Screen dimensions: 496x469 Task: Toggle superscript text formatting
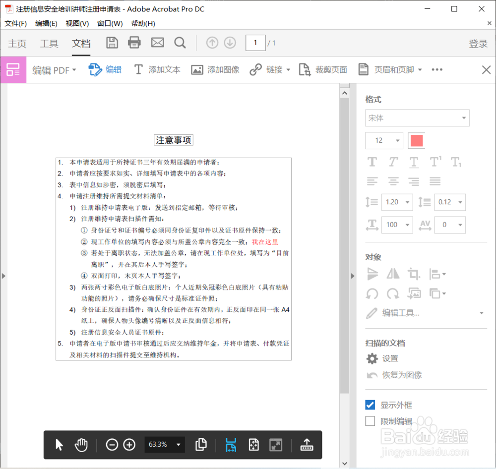pyautogui.click(x=435, y=162)
